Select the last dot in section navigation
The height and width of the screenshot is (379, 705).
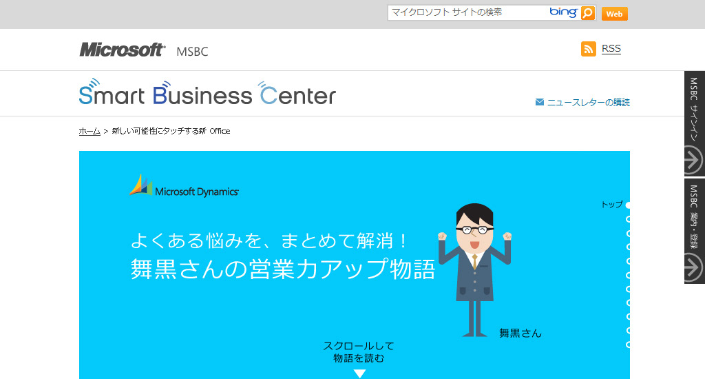coord(628,345)
